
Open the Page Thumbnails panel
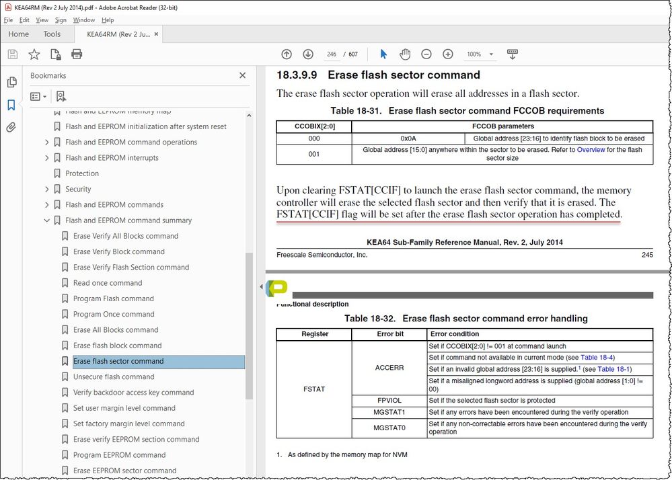[11, 82]
